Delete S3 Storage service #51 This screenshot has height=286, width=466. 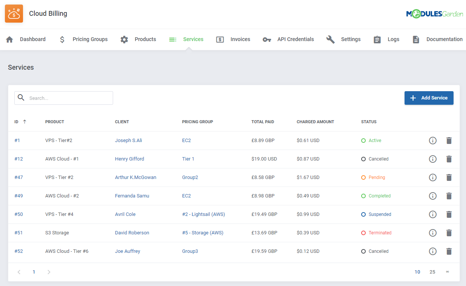(x=449, y=233)
